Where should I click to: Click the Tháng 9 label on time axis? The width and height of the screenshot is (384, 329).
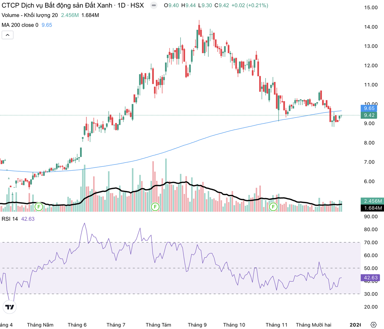click(197, 325)
